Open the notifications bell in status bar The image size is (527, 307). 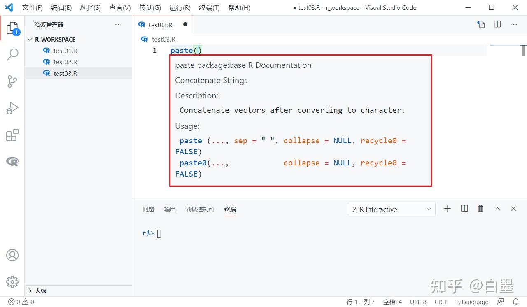click(x=516, y=302)
